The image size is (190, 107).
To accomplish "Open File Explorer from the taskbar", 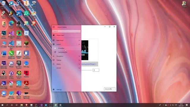I will pyautogui.click(x=22, y=105).
